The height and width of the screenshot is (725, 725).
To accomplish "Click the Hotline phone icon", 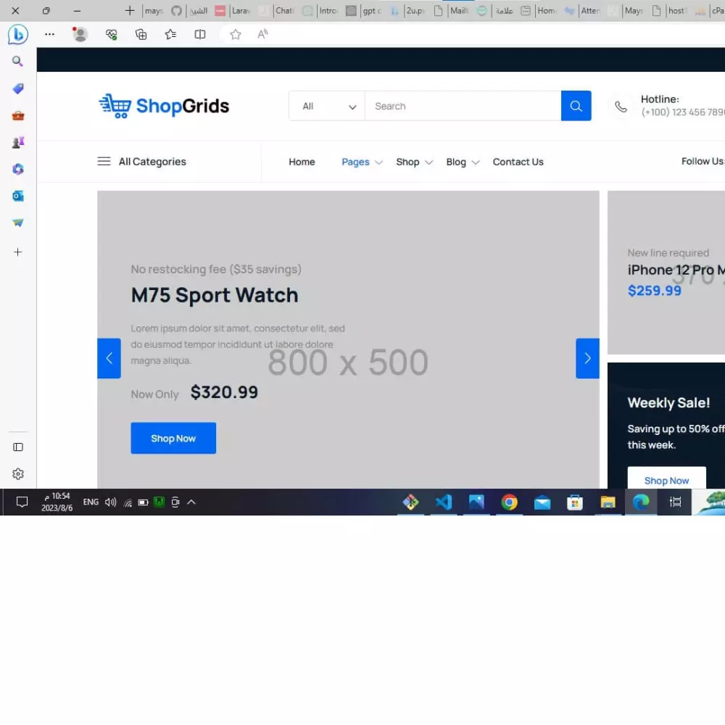I will [621, 107].
